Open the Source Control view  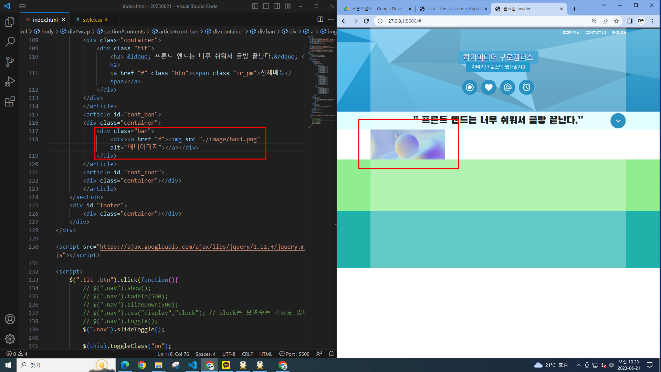point(10,62)
